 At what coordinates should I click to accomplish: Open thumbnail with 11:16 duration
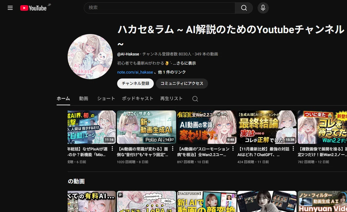coord(92,127)
